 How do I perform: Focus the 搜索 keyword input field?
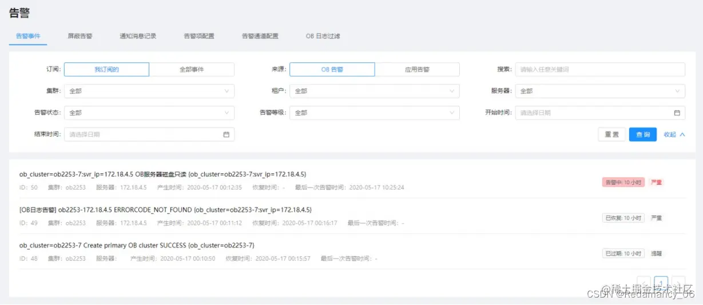point(600,69)
